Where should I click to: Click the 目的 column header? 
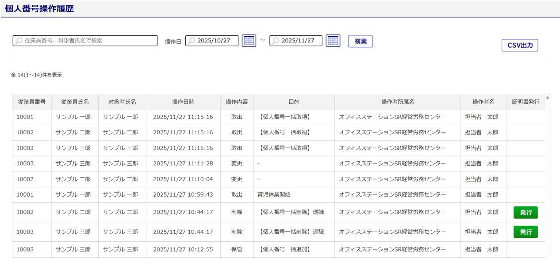tap(294, 102)
